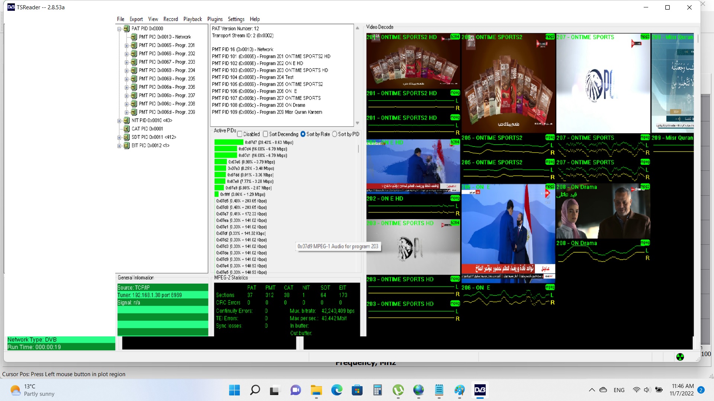Image resolution: width=714 pixels, height=401 pixels.
Task: Click the PAT PID 0x0000 table icon
Action: point(126,29)
